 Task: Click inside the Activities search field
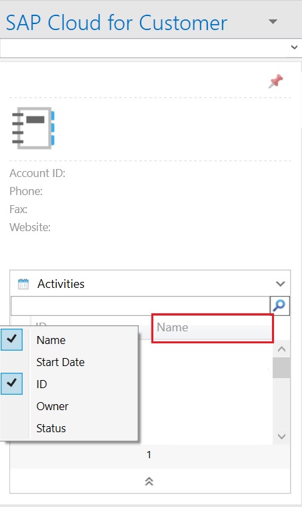141,305
